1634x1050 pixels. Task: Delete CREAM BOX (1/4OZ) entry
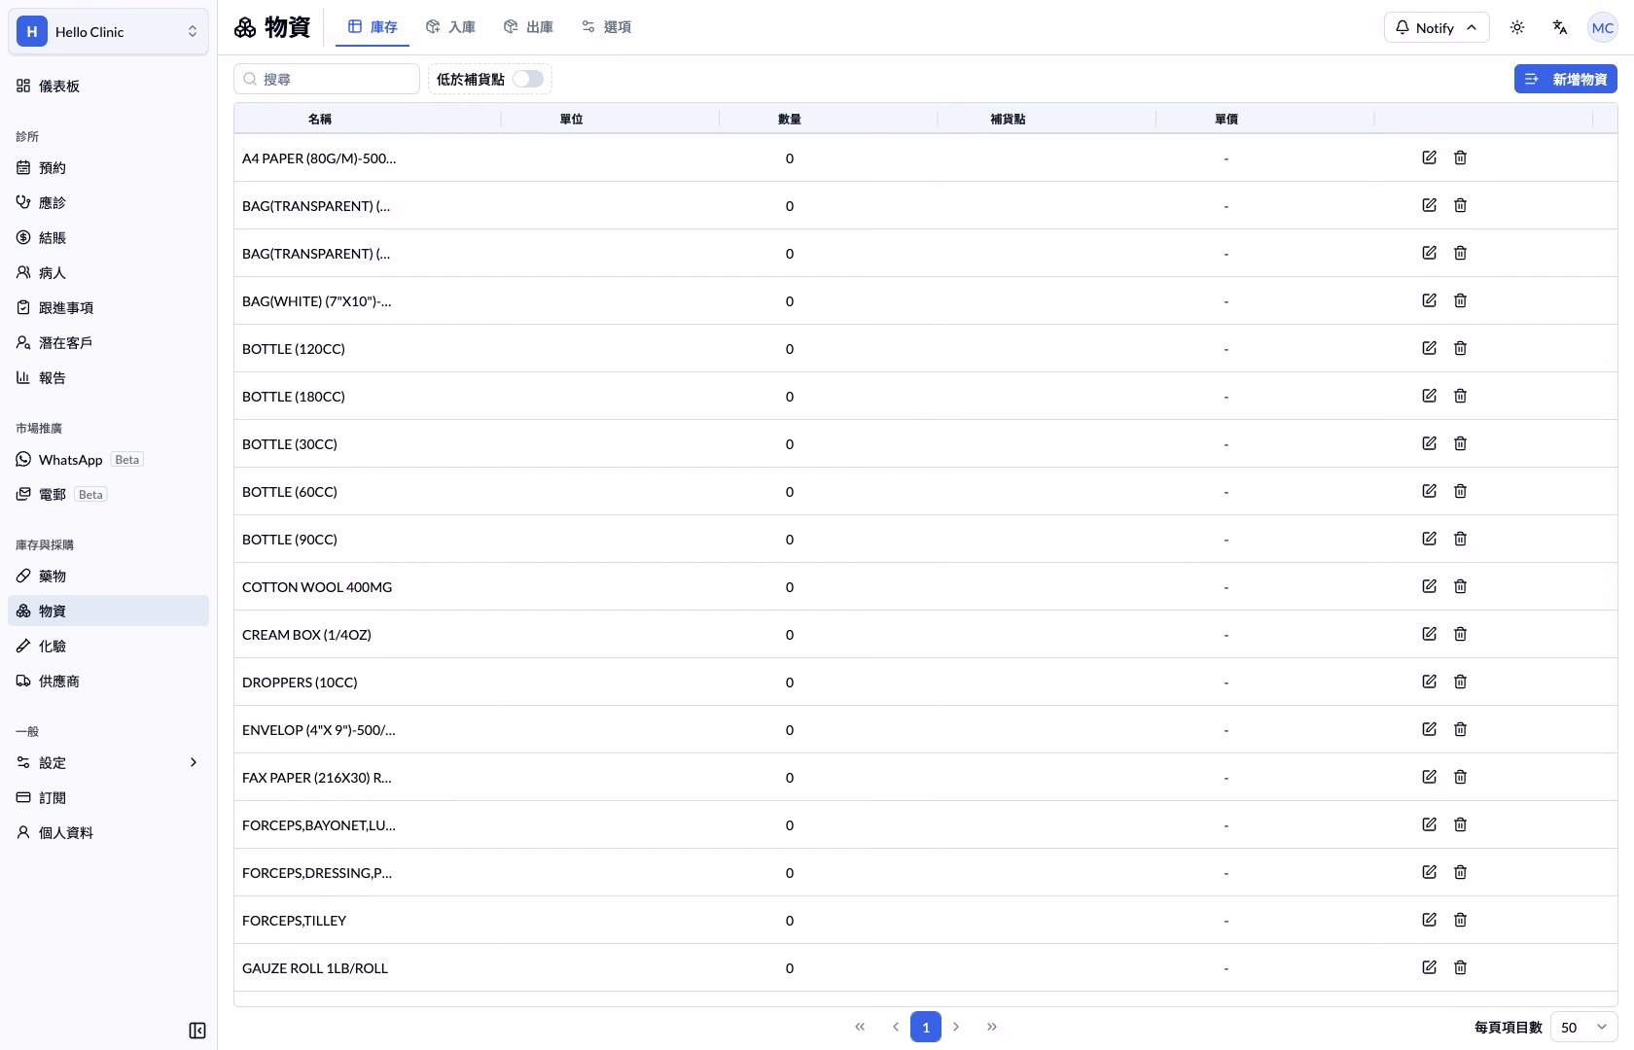(x=1460, y=634)
